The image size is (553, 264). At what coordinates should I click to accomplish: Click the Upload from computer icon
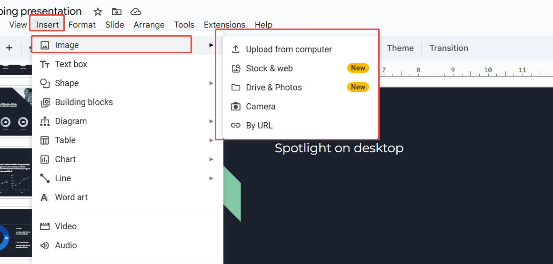[x=236, y=49]
